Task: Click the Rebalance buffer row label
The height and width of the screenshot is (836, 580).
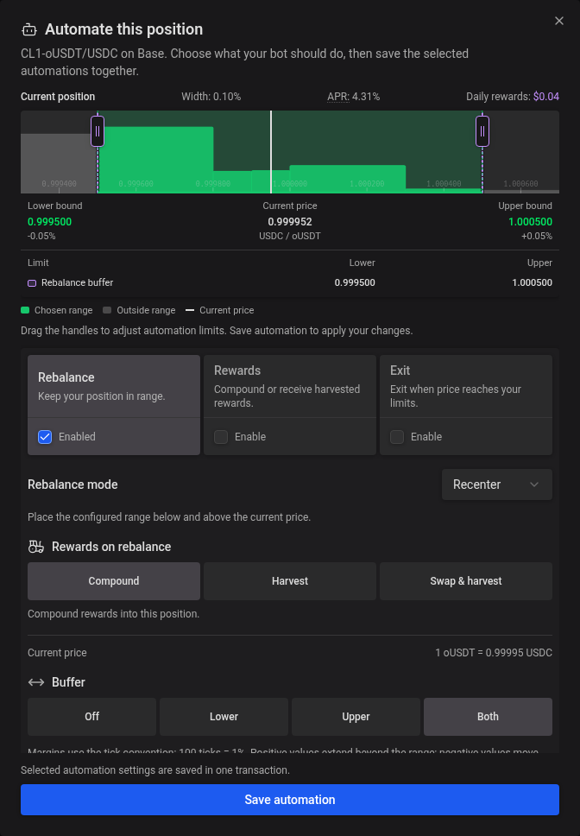Action: click(x=77, y=282)
